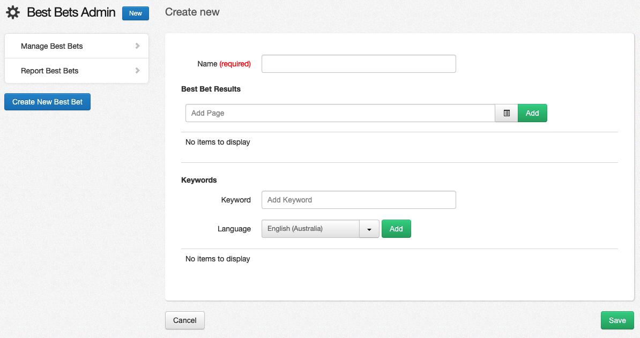
Task: Click the Create new page title
Action: [192, 12]
